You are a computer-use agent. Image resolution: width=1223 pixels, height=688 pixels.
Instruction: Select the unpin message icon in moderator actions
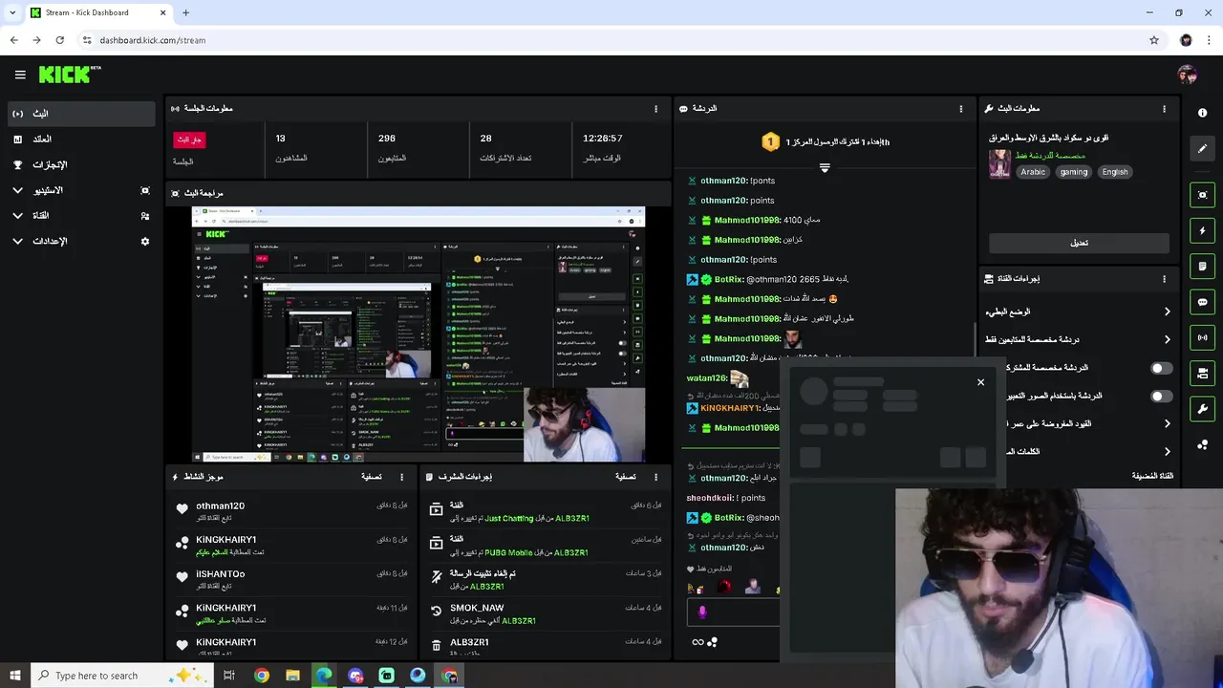(x=436, y=577)
